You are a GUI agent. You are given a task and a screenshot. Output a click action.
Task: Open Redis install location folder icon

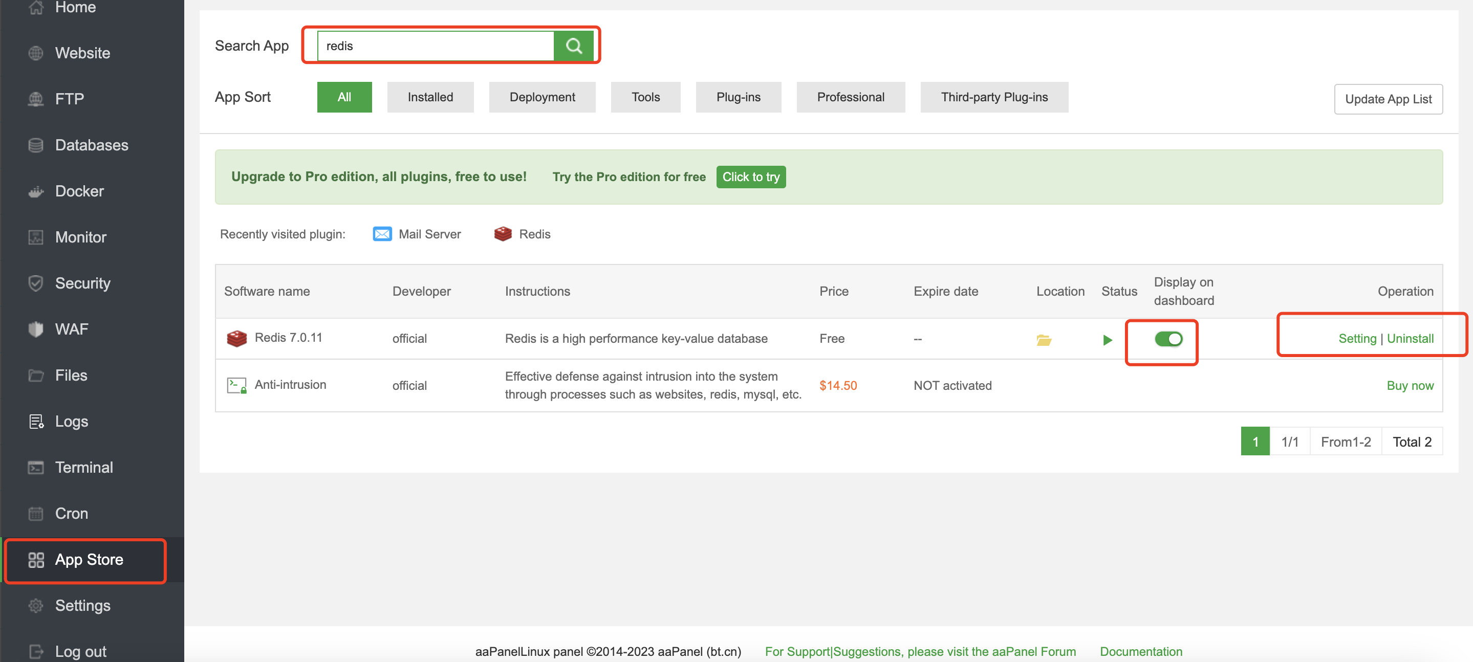click(x=1044, y=340)
